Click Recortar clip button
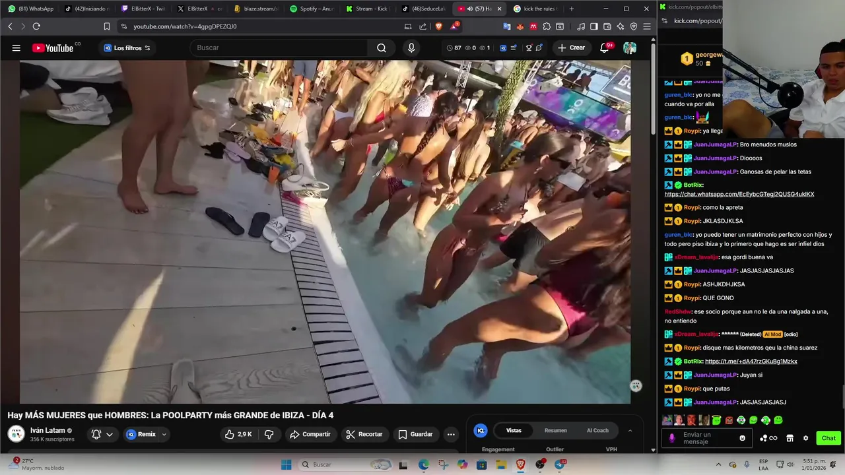845x475 pixels. [x=364, y=434]
